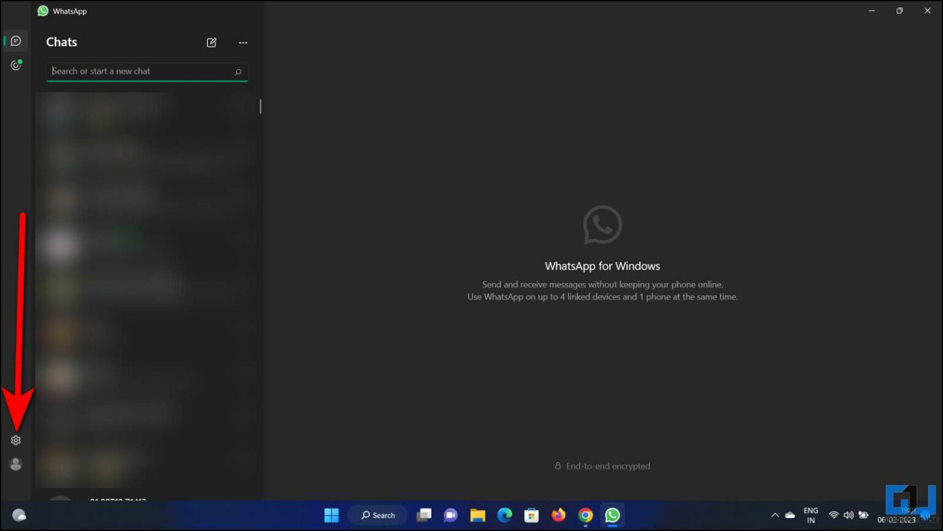
Task: View Status updates from the sidebar icon
Action: pyautogui.click(x=15, y=65)
